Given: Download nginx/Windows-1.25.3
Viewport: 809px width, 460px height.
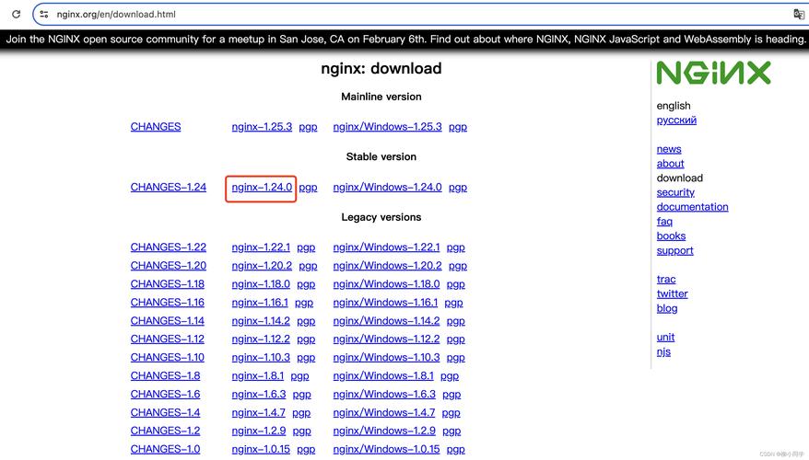Looking at the screenshot, I should 388,127.
